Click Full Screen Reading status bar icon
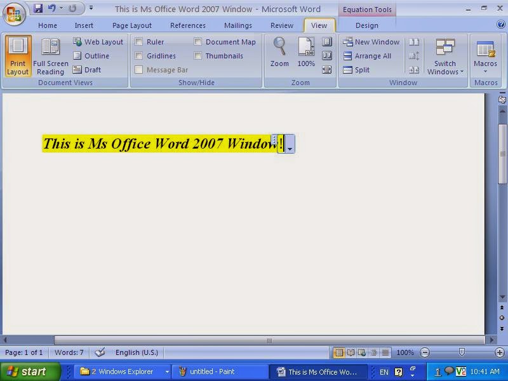The height and width of the screenshot is (381, 508). coord(351,352)
